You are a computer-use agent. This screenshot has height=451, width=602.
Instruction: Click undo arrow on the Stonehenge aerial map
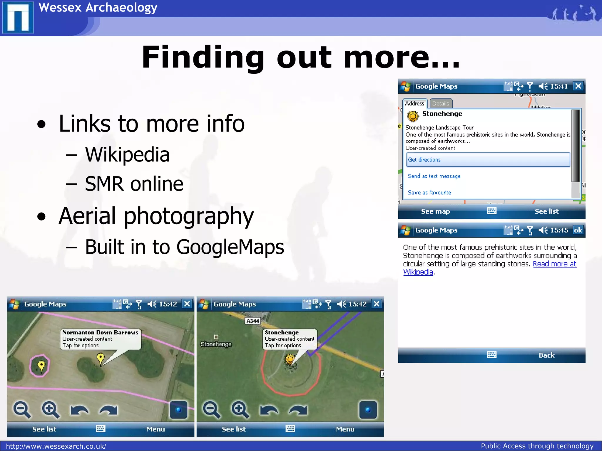click(269, 410)
